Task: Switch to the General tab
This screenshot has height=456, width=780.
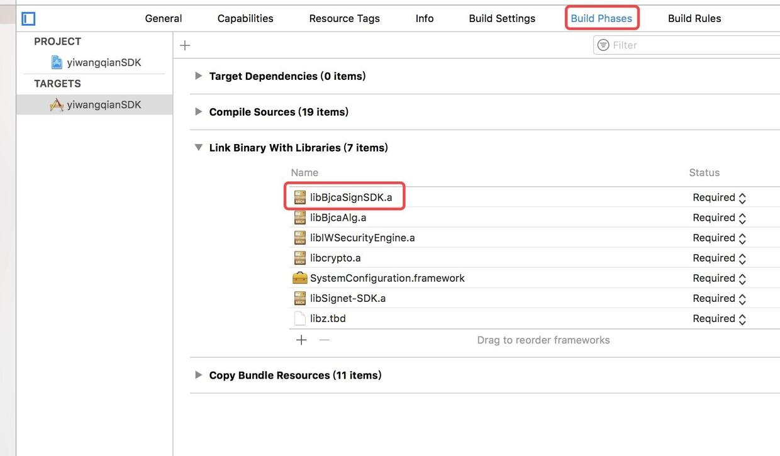Action: (164, 18)
